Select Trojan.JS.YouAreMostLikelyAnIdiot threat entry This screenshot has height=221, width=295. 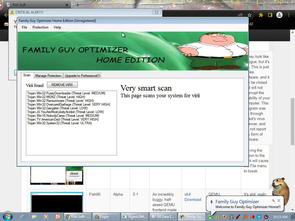point(65,112)
